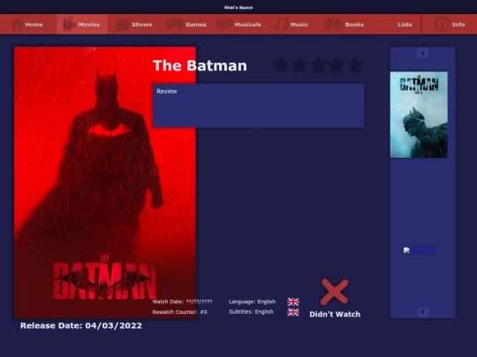Click the circled i info icon

[442, 25]
